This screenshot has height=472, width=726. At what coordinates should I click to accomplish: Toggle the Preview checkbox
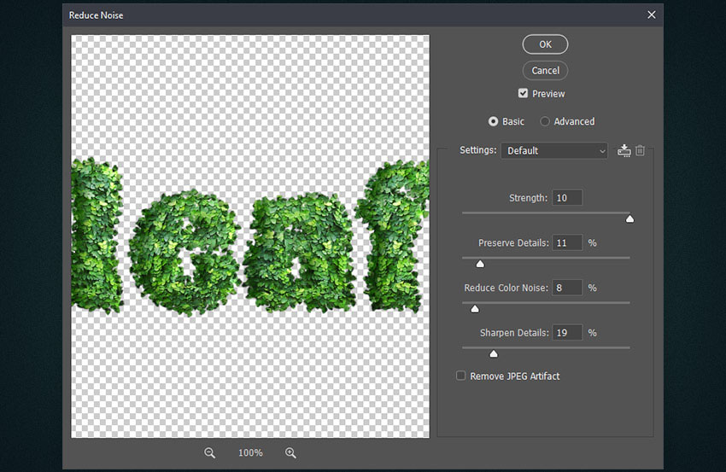[523, 94]
